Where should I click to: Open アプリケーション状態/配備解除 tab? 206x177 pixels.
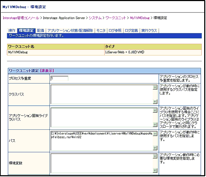[70, 31]
